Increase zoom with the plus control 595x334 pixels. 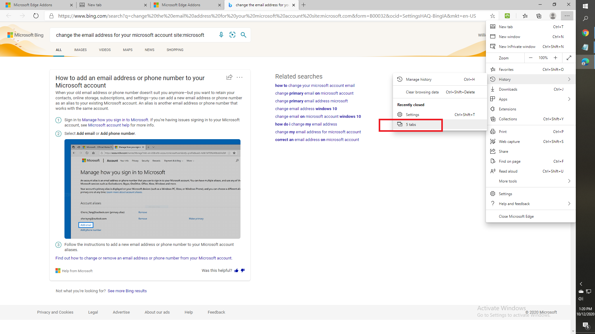click(555, 58)
